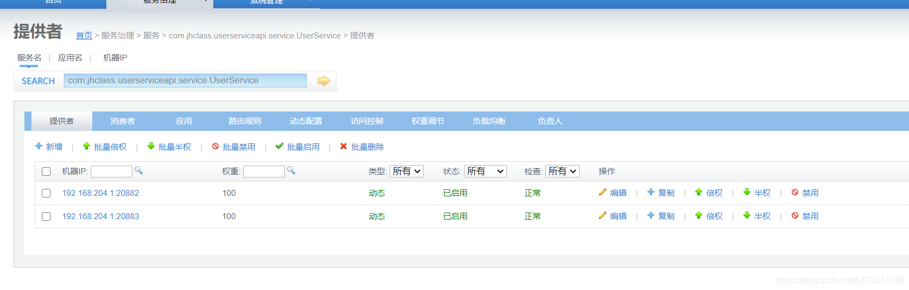909x290 pixels.
Task: Check the box for 192.168.204.1:20883
Action: (46, 216)
